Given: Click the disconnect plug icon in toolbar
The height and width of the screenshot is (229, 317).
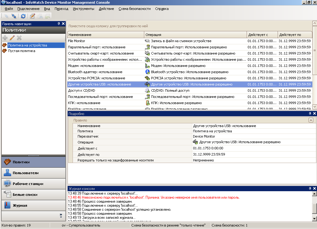Looking at the screenshot, I should (14, 16).
